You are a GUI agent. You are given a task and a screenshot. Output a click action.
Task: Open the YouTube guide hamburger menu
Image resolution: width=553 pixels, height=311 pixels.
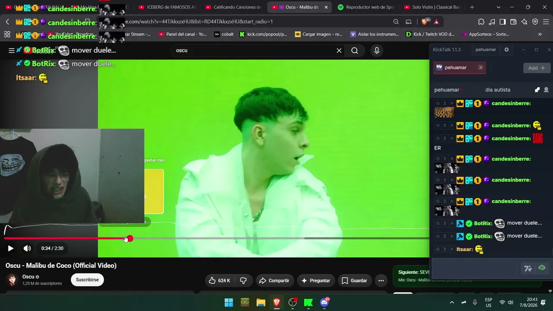click(x=12, y=51)
